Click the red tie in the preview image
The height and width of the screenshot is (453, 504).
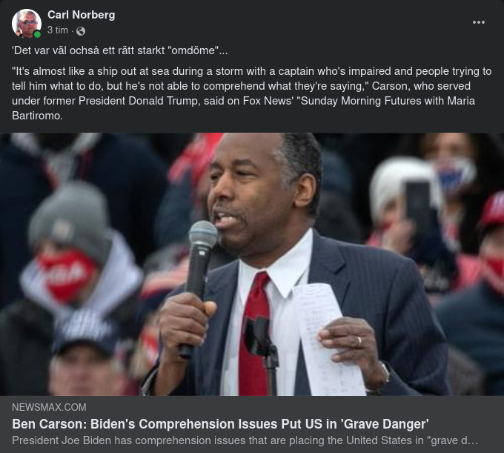point(254,334)
